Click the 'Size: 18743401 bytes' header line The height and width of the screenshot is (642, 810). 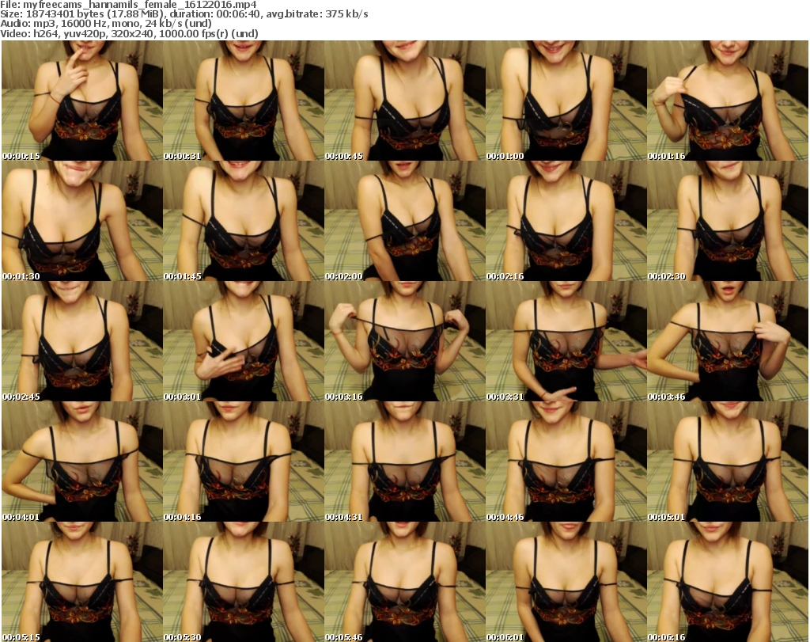[x=184, y=14]
